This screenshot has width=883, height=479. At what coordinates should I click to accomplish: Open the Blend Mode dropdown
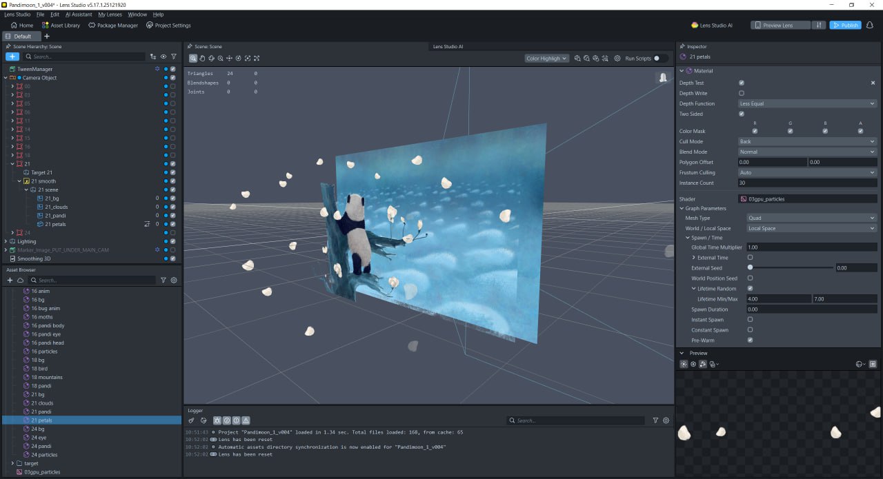point(807,152)
